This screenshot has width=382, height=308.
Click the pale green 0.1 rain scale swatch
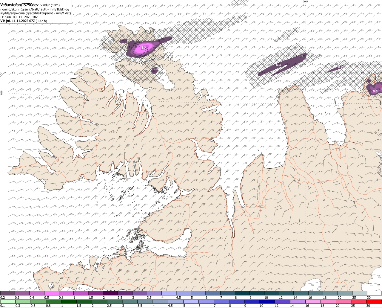[x=8, y=301]
